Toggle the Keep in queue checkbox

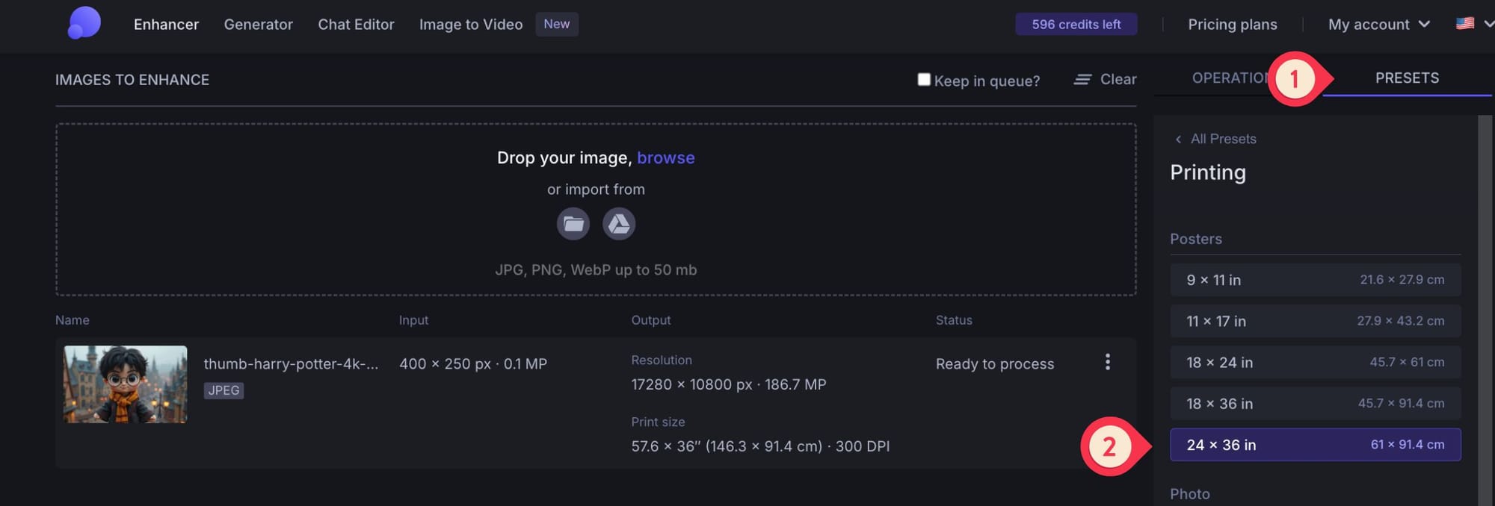tap(924, 80)
